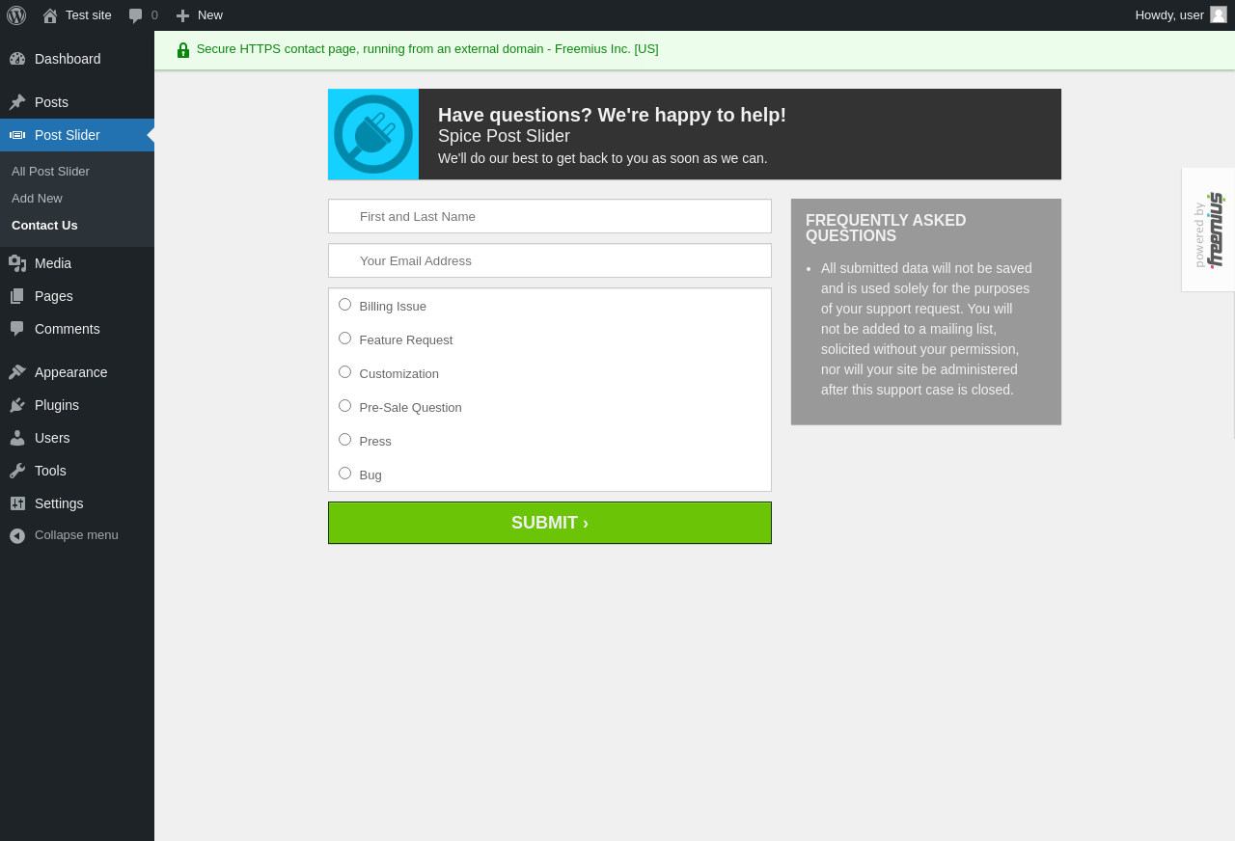
Task: Select the Feature Request radio button
Action: pyautogui.click(x=344, y=339)
